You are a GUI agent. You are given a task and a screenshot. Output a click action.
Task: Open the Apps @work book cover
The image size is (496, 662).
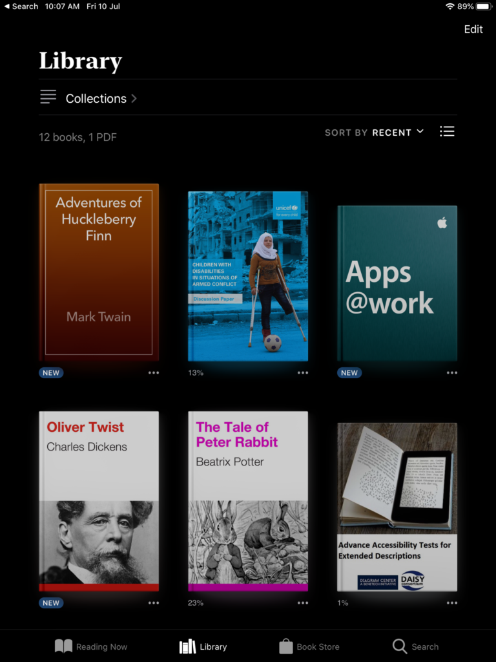click(397, 283)
